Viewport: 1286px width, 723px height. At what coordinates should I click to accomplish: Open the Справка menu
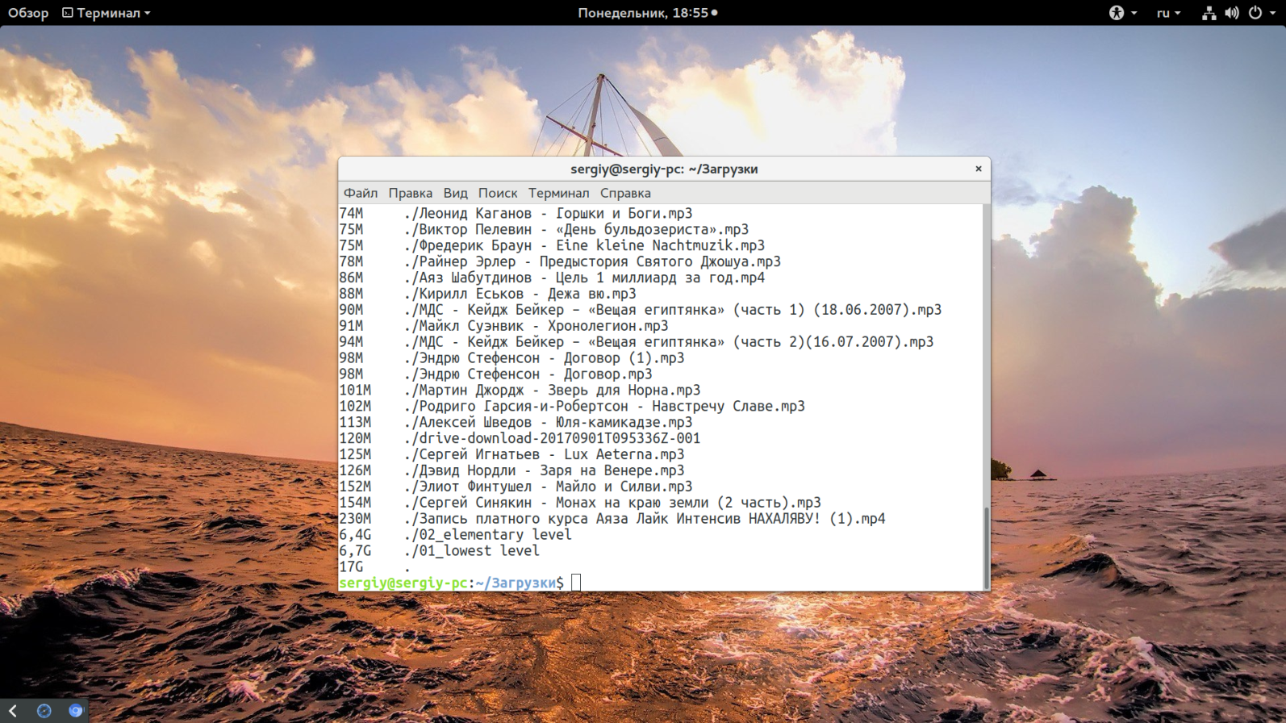point(625,193)
